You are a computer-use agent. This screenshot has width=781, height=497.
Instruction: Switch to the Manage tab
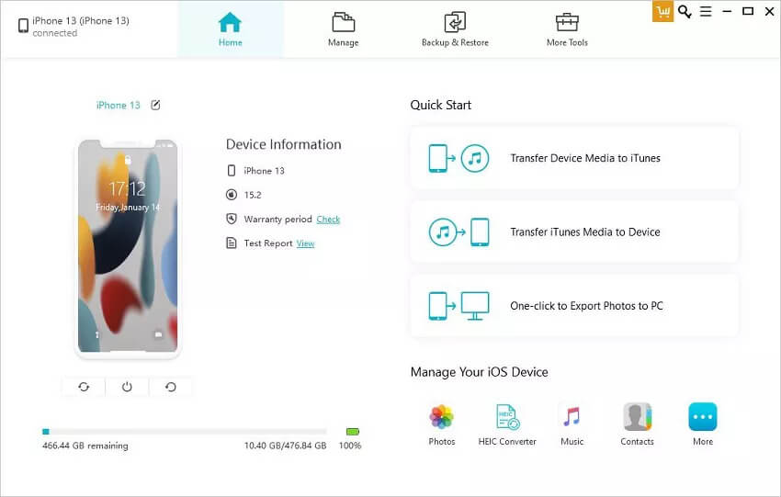point(344,30)
